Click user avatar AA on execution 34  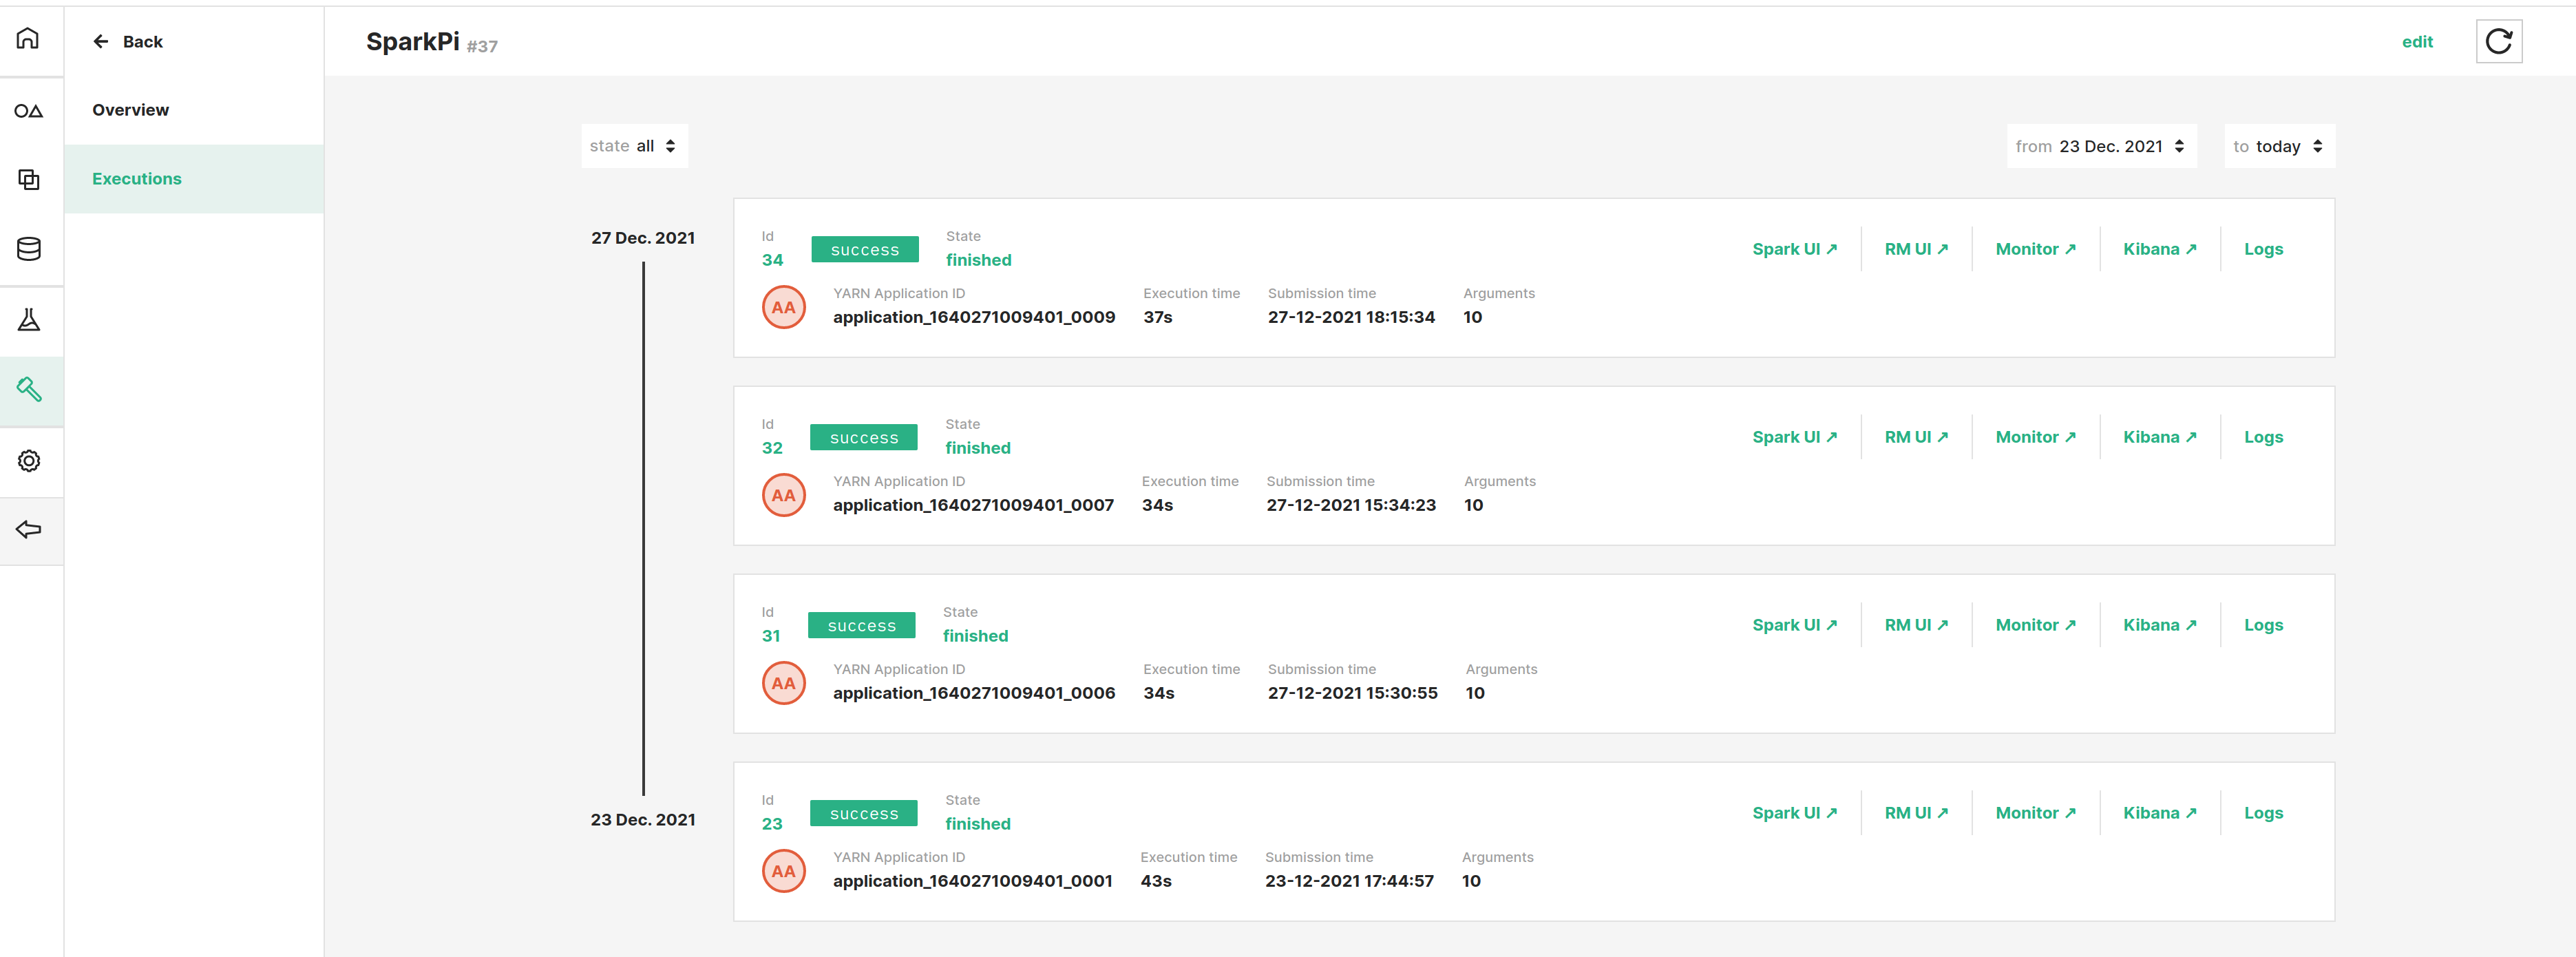tap(783, 308)
